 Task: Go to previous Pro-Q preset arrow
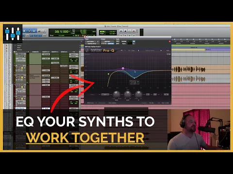(x=138, y=51)
